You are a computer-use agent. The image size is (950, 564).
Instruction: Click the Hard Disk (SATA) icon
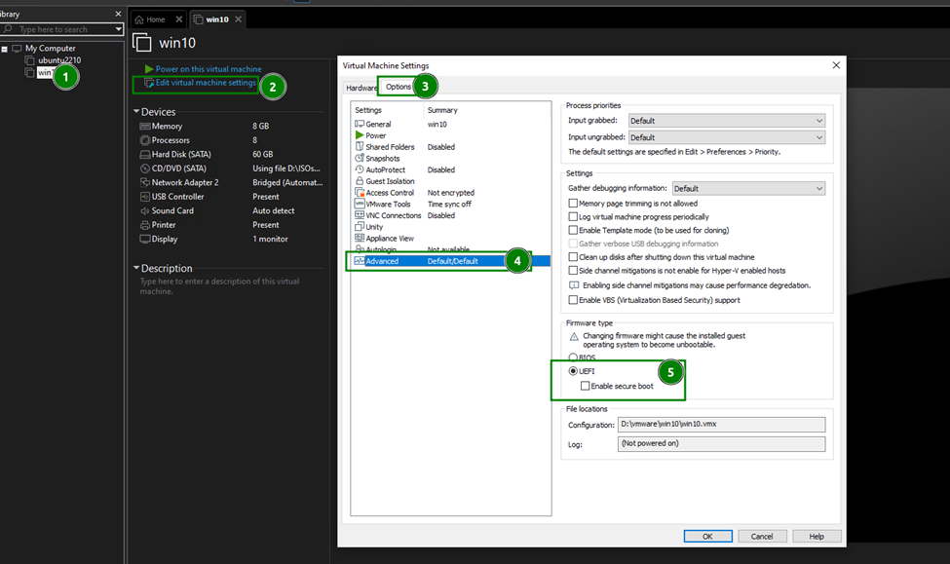[x=145, y=155]
